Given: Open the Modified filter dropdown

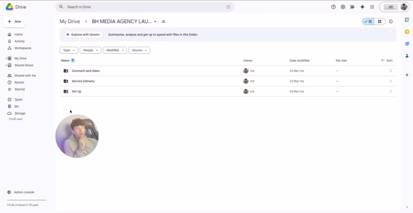Looking at the screenshot, I should pos(115,50).
